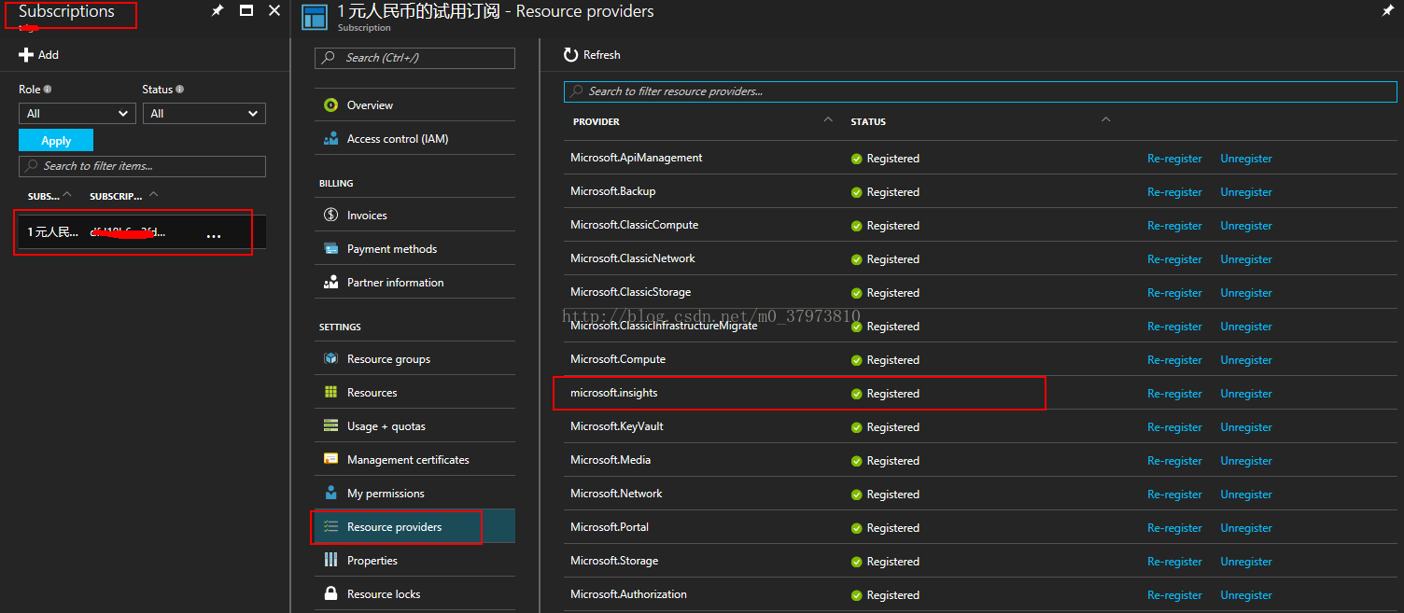The width and height of the screenshot is (1404, 613).
Task: Select the 1元人民 subscription row
Action: pos(142,232)
